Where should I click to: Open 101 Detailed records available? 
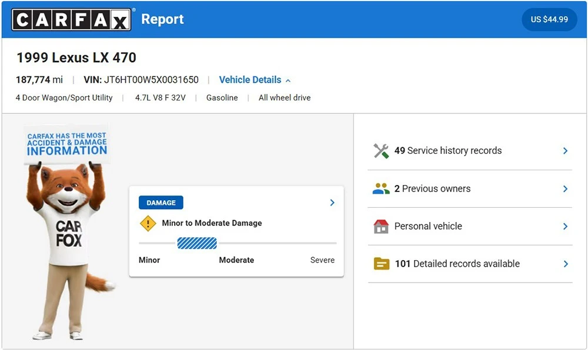pos(470,264)
